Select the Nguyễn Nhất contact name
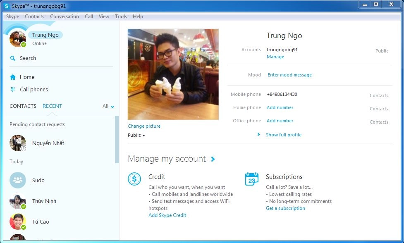The width and height of the screenshot is (404, 243). 48,143
